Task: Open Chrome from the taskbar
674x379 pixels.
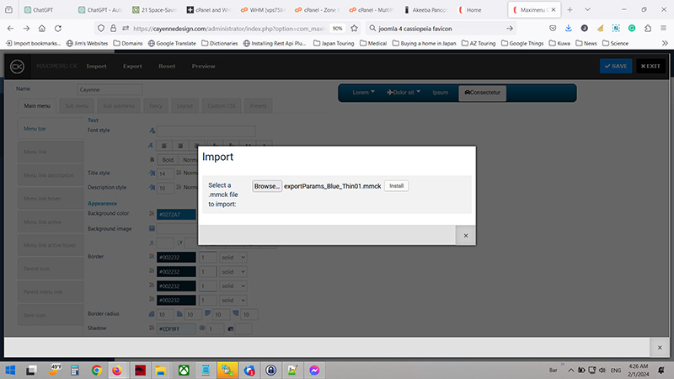Action: (96, 369)
